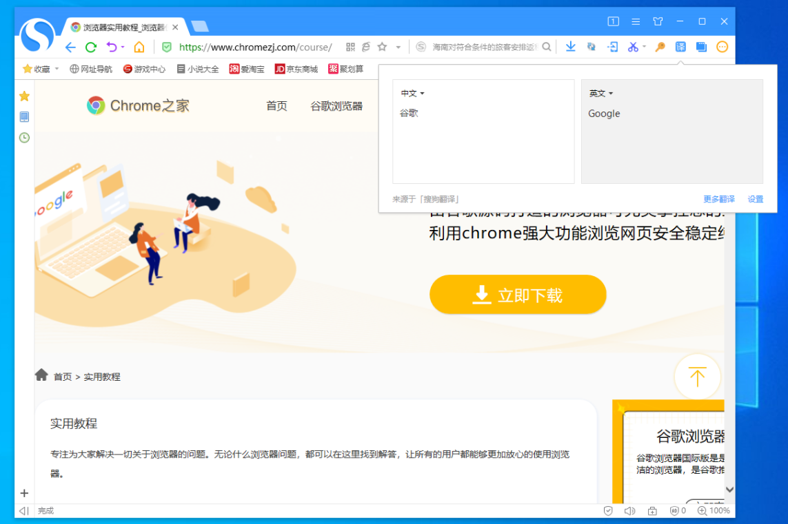Click the breadcrumb home icon
Screen dimensions: 788x524
[x=41, y=375]
